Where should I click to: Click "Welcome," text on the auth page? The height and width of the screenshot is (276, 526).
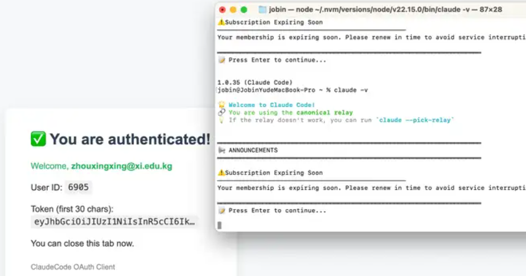pyautogui.click(x=49, y=166)
